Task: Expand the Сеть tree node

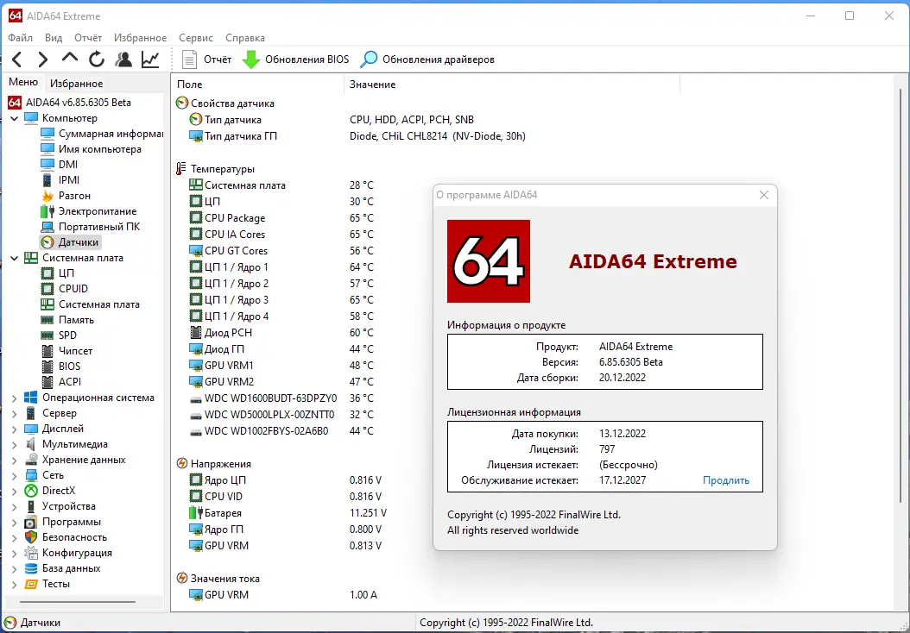Action: pyautogui.click(x=15, y=475)
